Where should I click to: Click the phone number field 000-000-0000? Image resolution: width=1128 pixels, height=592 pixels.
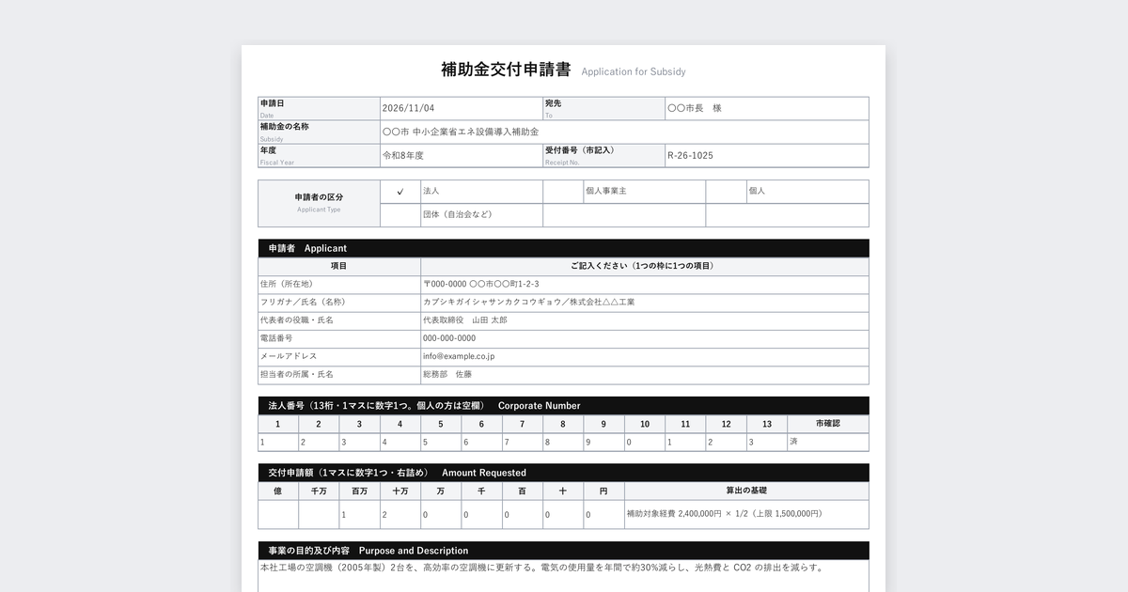click(x=645, y=338)
